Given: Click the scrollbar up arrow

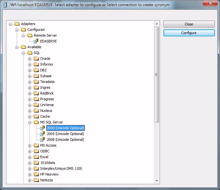Looking at the screenshot, I should pyautogui.click(x=157, y=24).
